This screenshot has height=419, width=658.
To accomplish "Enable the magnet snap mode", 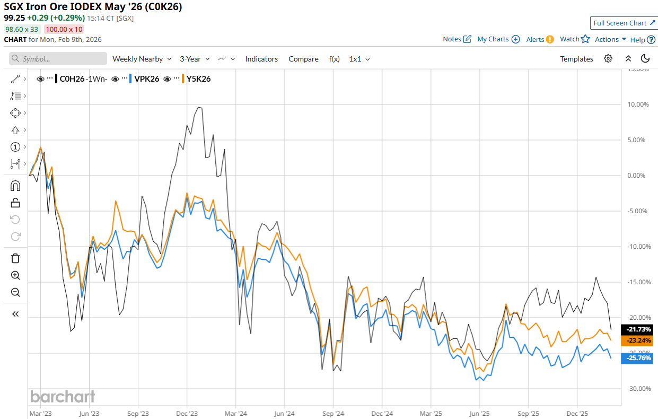I will coord(15,186).
